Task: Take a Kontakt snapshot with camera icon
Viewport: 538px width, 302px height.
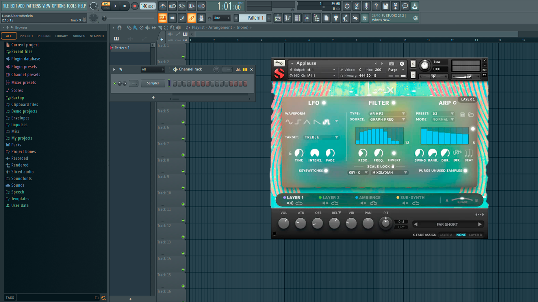Action: point(391,63)
